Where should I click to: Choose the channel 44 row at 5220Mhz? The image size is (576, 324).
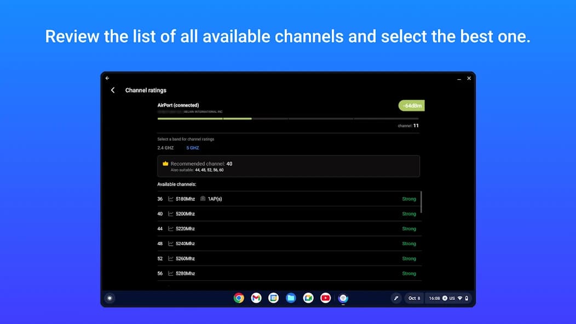tap(286, 229)
